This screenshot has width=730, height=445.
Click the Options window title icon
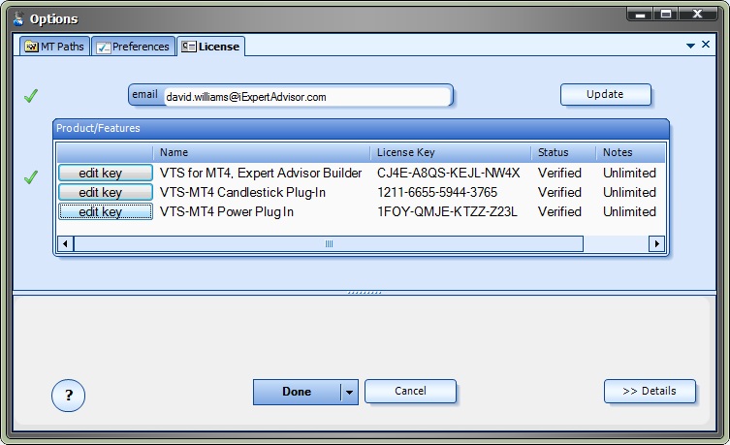(18, 18)
